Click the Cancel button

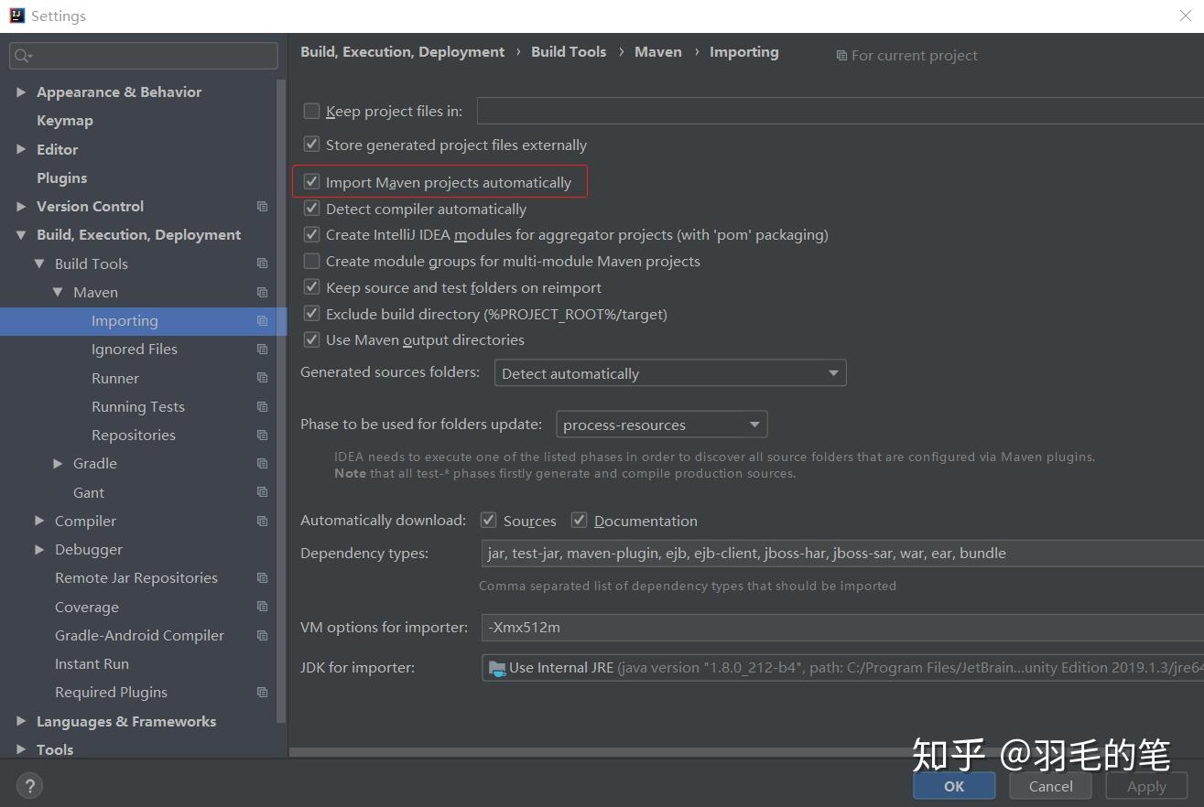click(x=1051, y=786)
